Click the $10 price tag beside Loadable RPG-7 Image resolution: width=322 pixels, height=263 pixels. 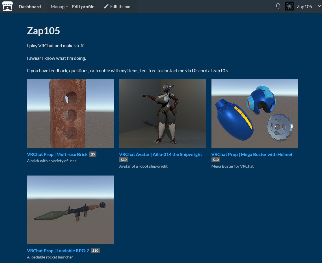(x=95, y=251)
